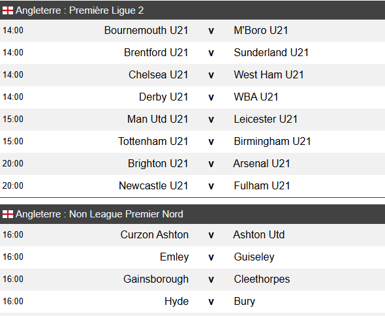385x316 pixels.
Task: Select Man Utd U21 team name
Action: tap(158, 119)
